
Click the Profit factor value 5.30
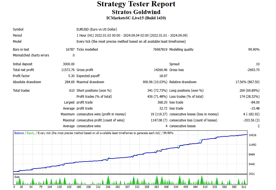click(x=71, y=76)
